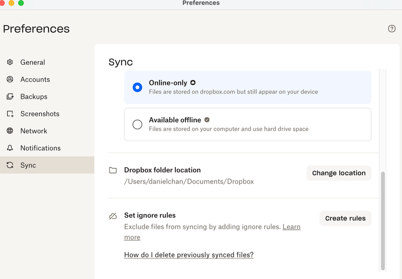The height and width of the screenshot is (279, 402).
Task: Open the Backups preferences section
Action: coord(34,97)
